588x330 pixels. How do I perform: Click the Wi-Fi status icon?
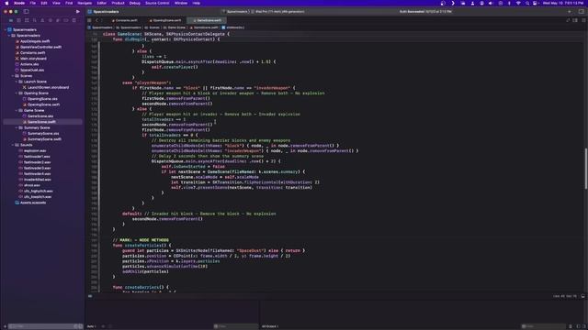518,3
